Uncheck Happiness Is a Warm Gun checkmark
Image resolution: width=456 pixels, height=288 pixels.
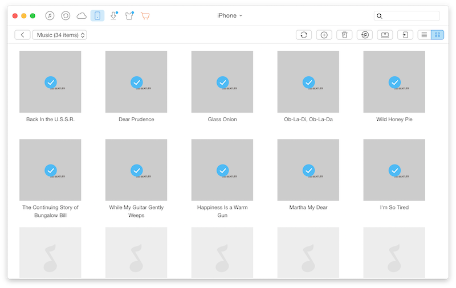coord(223,170)
